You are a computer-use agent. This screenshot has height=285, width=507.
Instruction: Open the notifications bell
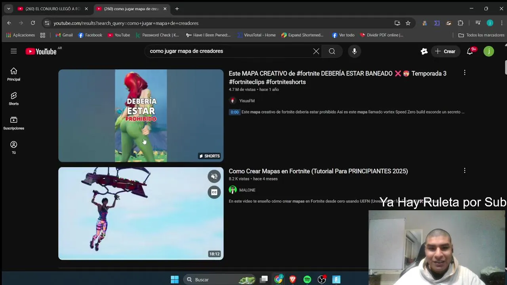click(x=470, y=51)
